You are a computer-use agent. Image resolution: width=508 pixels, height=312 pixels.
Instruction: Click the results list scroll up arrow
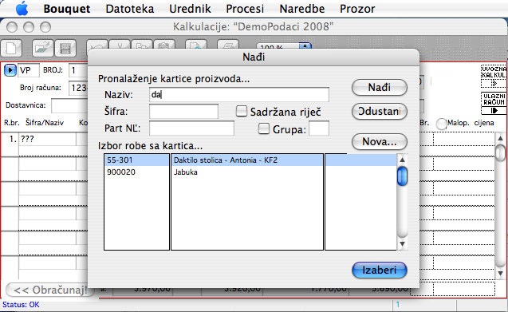[402, 160]
